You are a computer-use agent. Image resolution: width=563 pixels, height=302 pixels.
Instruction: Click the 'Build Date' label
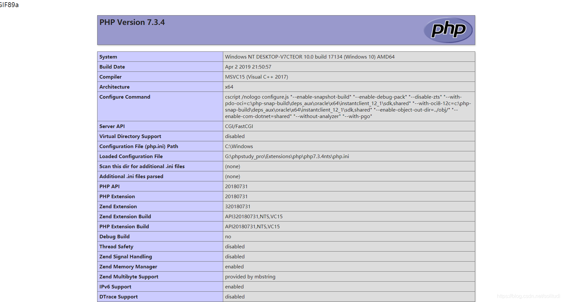pos(112,67)
